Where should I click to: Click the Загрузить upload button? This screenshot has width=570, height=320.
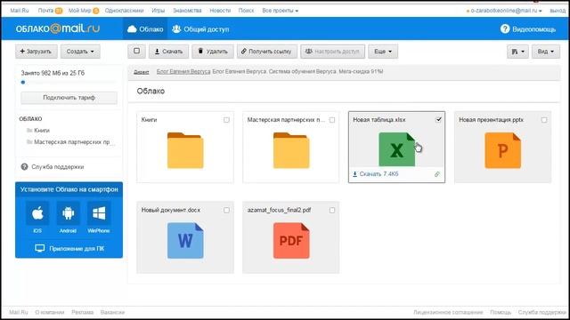tap(36, 52)
